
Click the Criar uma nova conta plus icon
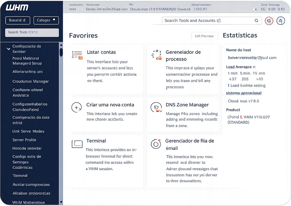click(x=77, y=108)
